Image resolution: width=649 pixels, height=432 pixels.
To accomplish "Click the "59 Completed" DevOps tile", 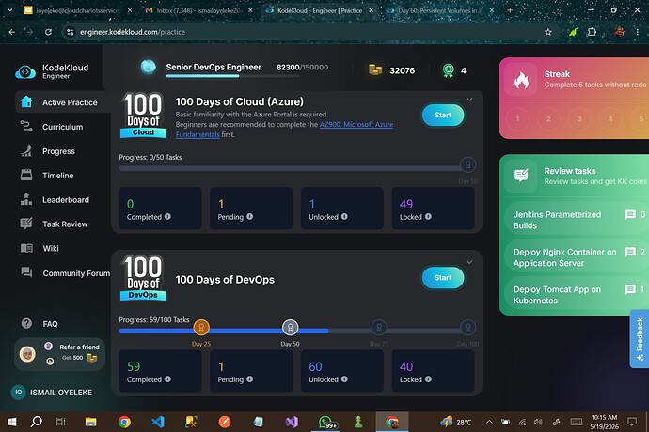I will [160, 371].
